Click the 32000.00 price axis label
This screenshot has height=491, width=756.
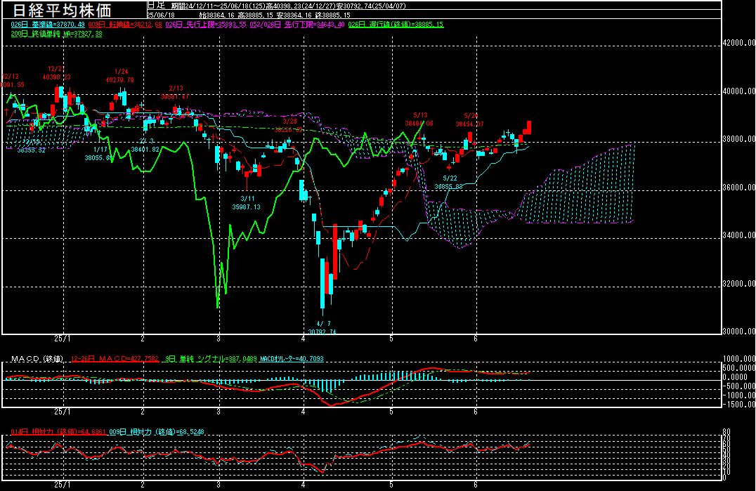(738, 283)
